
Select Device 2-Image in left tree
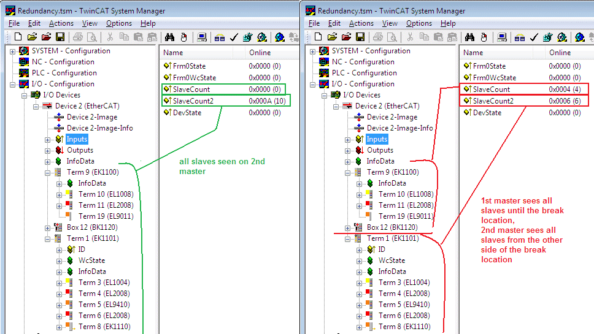click(x=92, y=117)
